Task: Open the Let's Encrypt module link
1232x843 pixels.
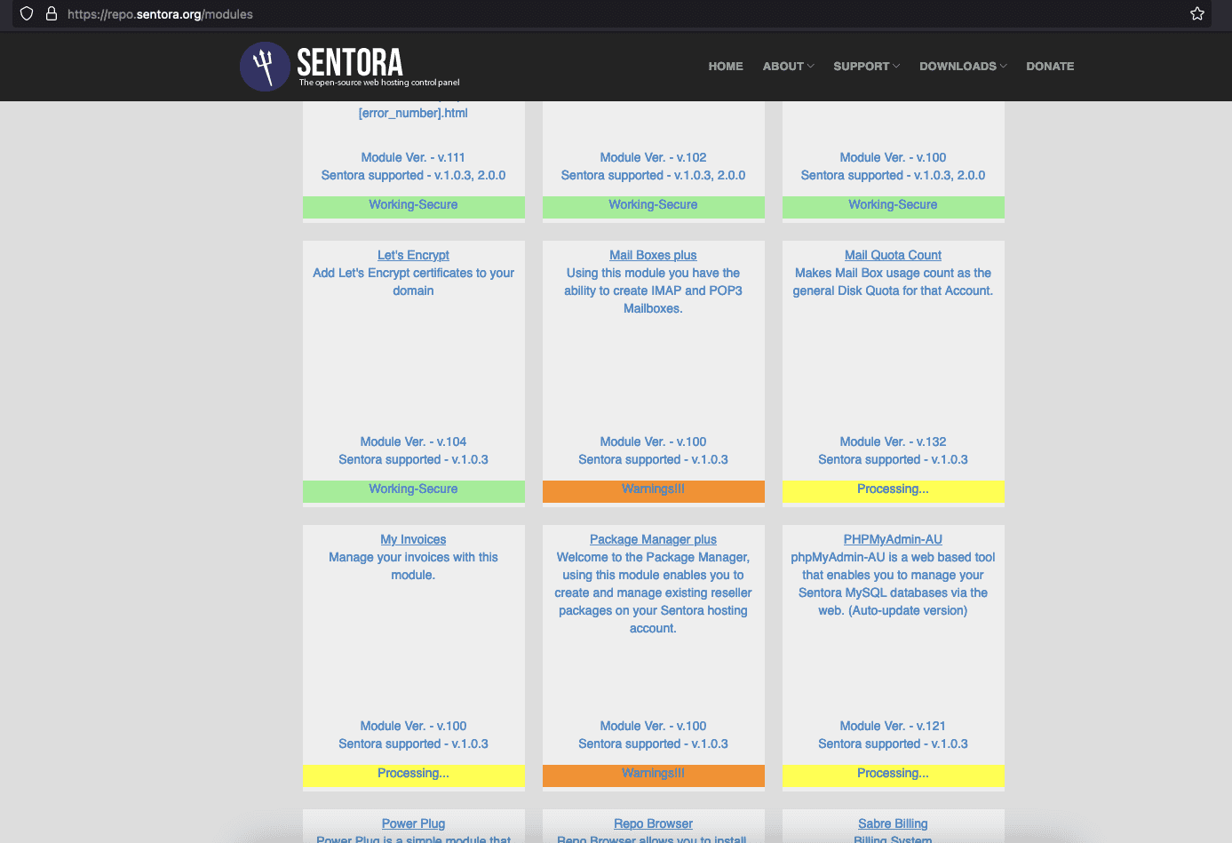Action: tap(413, 255)
